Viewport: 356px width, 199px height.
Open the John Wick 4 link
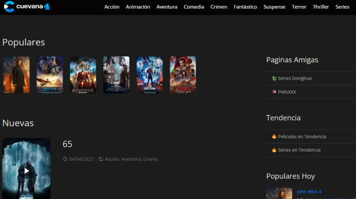click(x=309, y=192)
